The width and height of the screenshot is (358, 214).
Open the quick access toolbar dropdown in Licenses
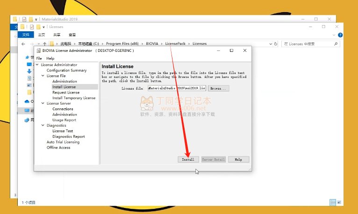tap(43, 27)
